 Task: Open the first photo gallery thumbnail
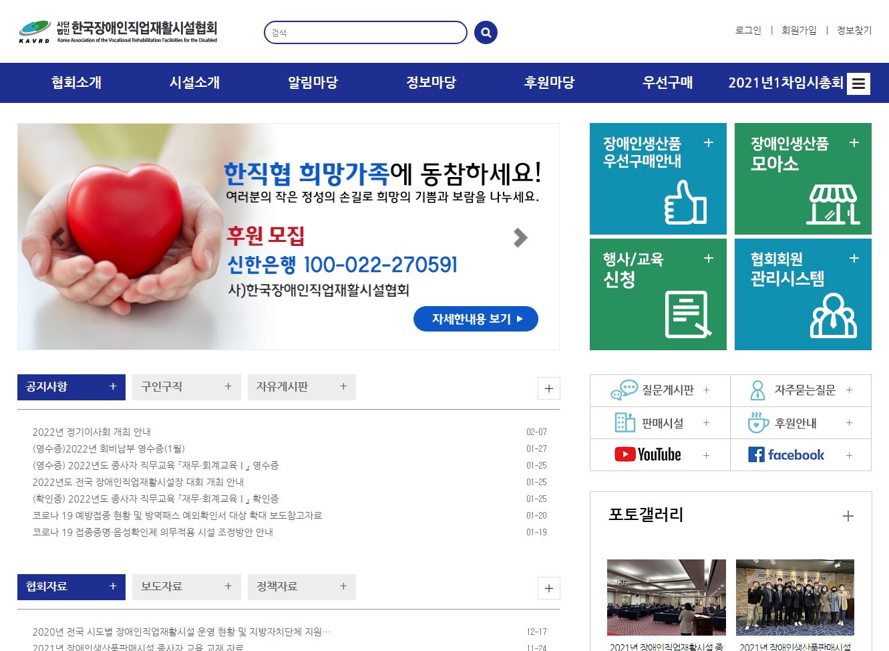(666, 597)
